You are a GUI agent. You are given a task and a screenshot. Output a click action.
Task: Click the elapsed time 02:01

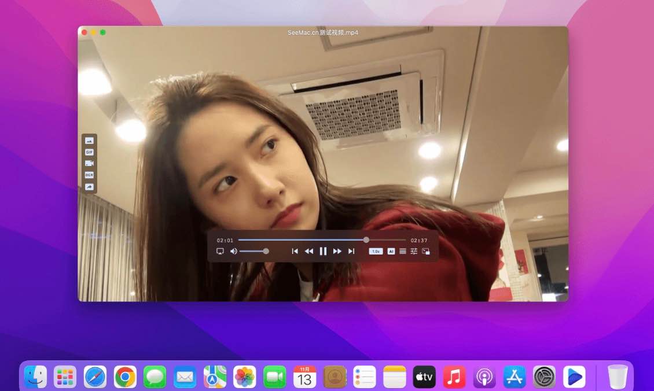click(225, 241)
